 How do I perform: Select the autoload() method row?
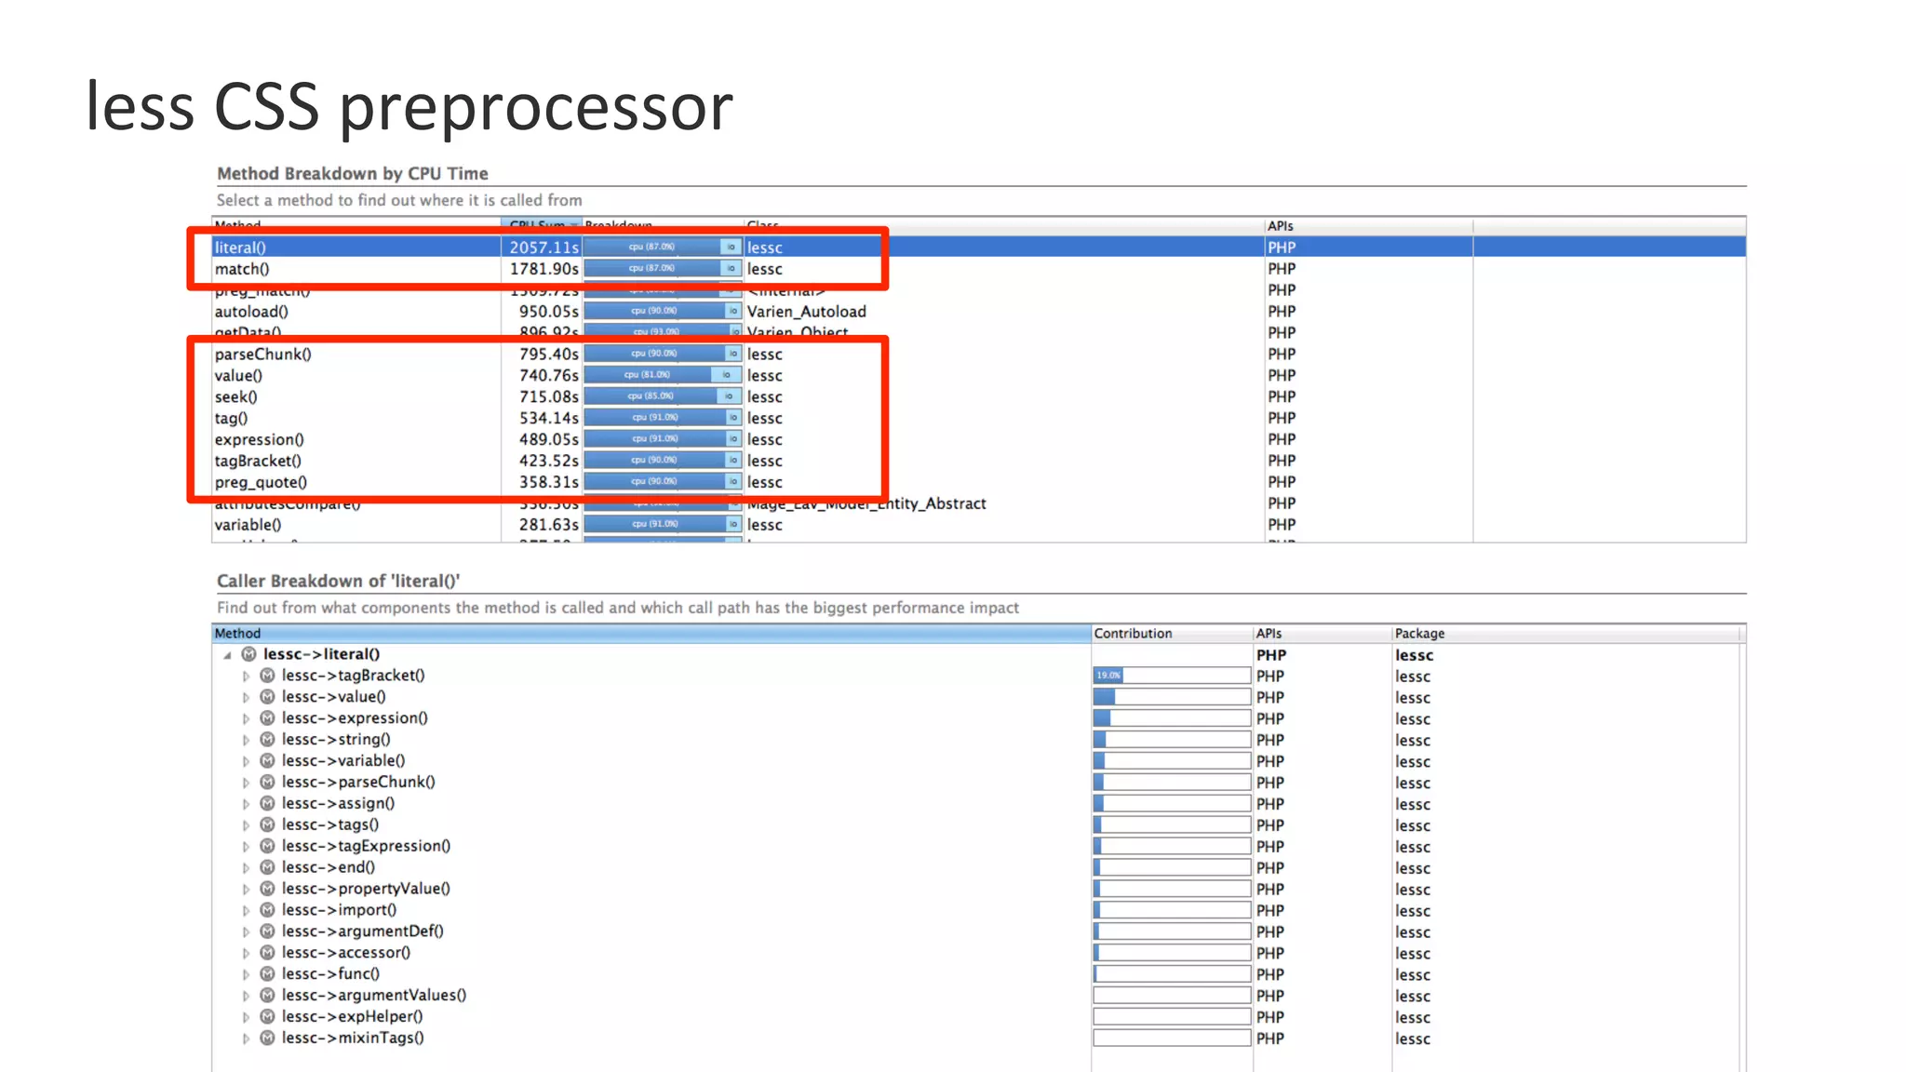point(979,312)
